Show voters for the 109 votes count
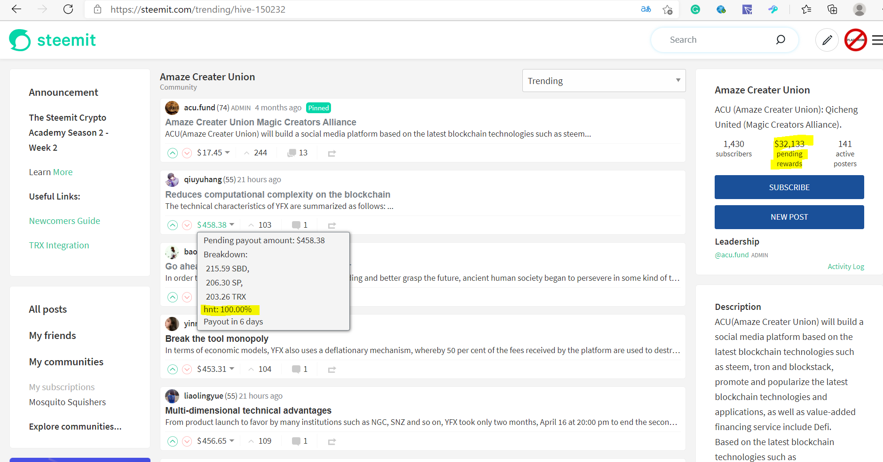The image size is (883, 462). 260,441
